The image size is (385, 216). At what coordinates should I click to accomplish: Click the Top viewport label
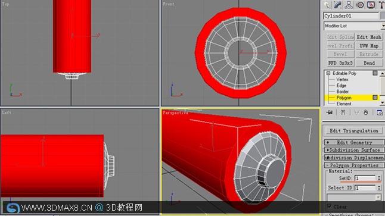5,4
